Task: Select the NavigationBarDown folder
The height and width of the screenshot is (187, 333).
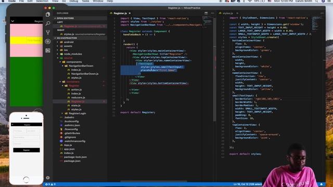Action: pos(81,66)
